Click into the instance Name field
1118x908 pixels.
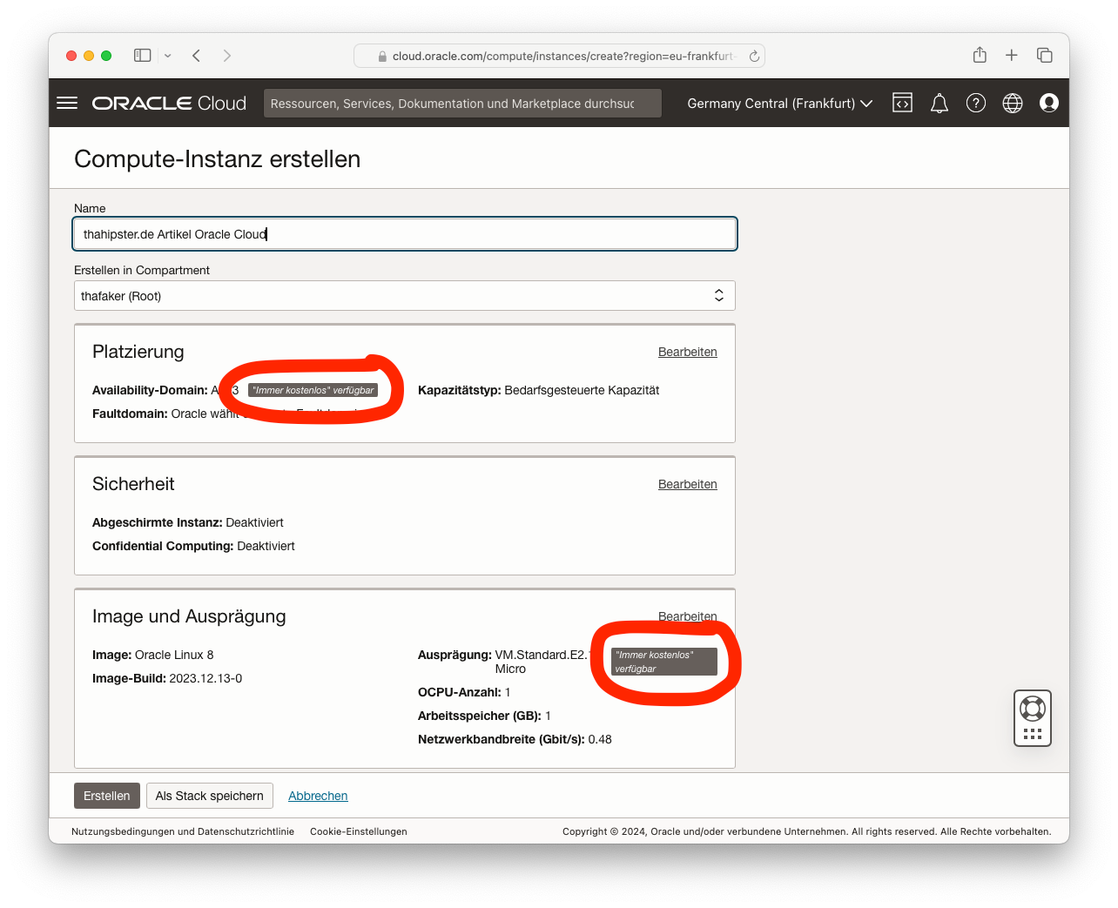point(404,234)
